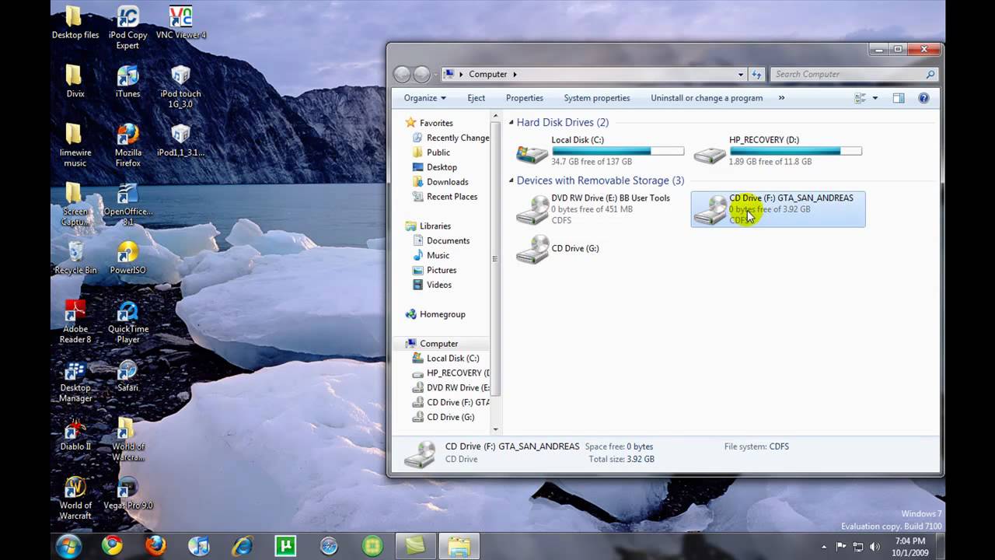The height and width of the screenshot is (560, 995).
Task: Open Documents library in sidebar
Action: (x=441, y=241)
